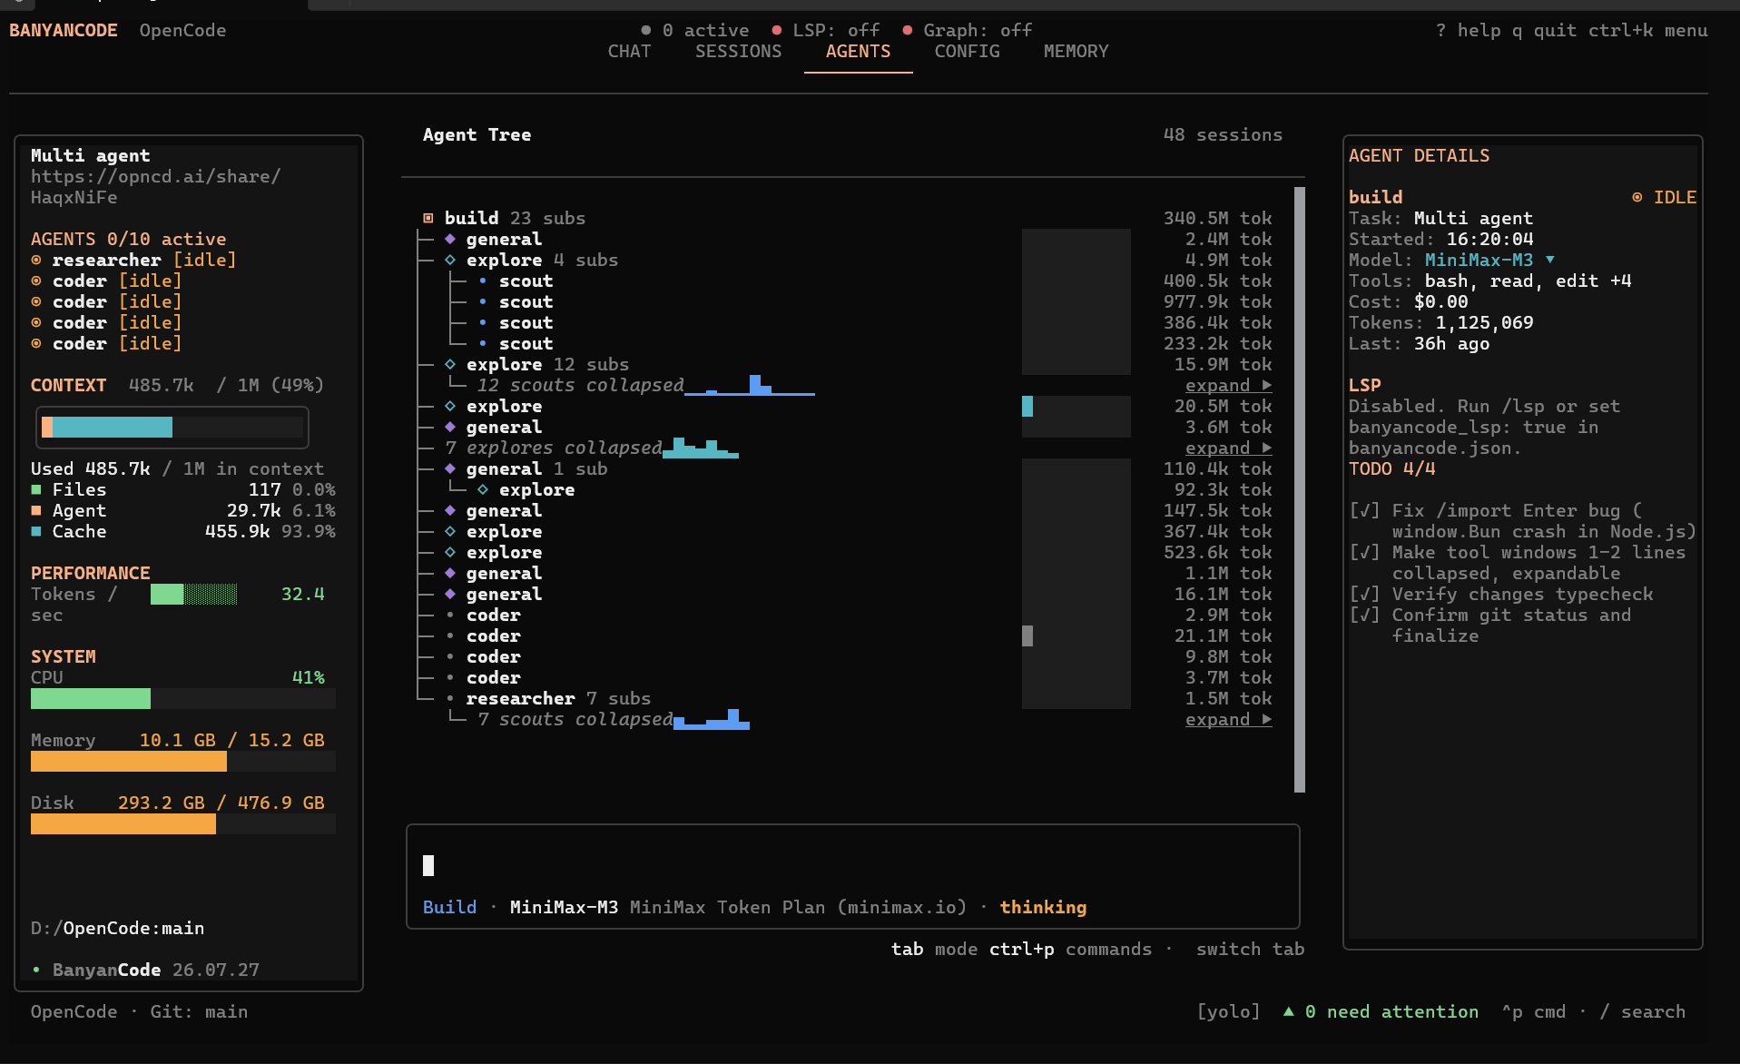Click the explore 20.5M tok diamond icon
The width and height of the screenshot is (1740, 1064).
coord(450,406)
